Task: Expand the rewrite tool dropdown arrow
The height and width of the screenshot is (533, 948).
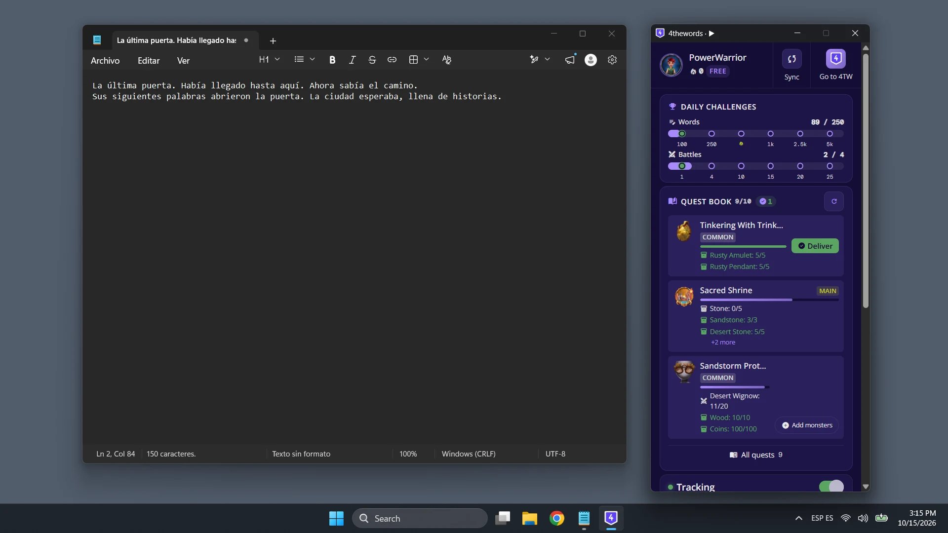Action: tap(547, 59)
